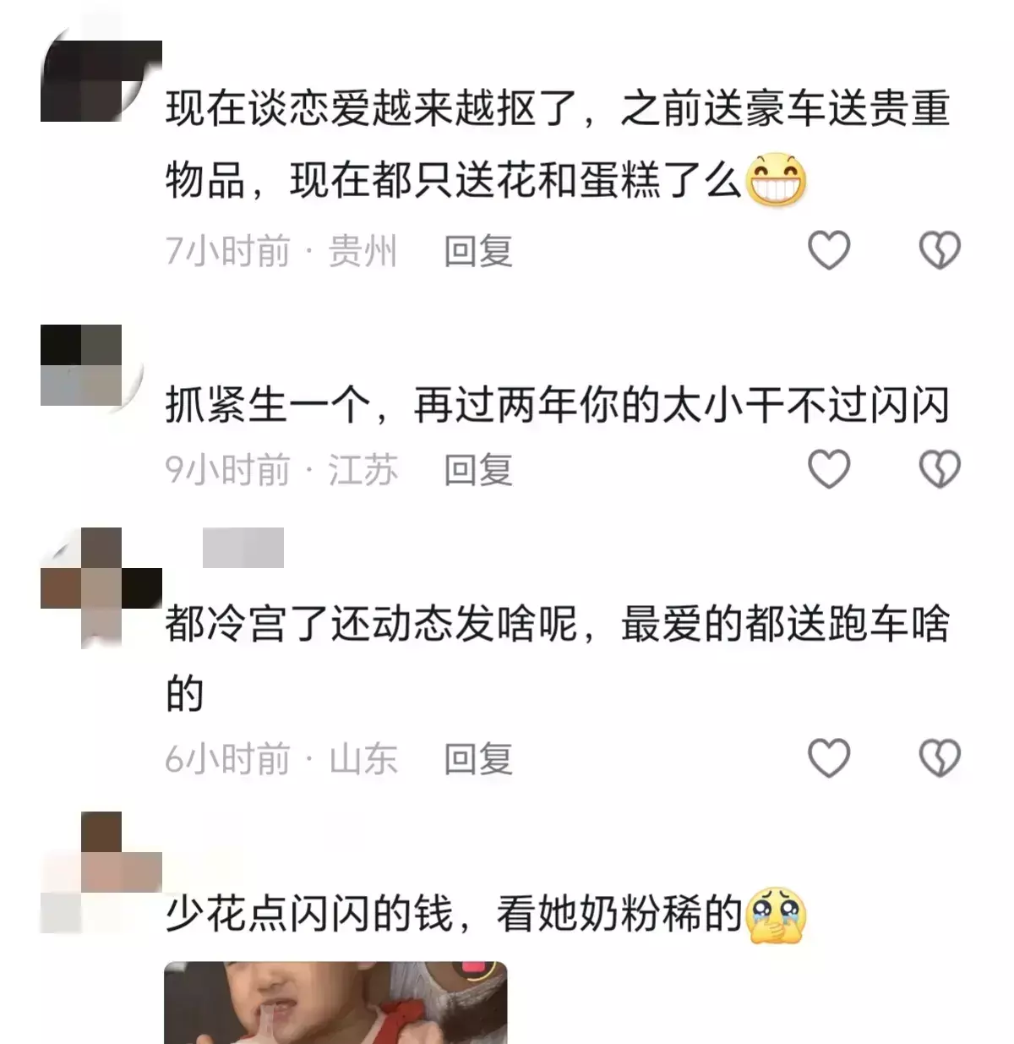The height and width of the screenshot is (1044, 1014).
Task: Dislike the Guizhou comment with broken heart
Action: click(940, 250)
